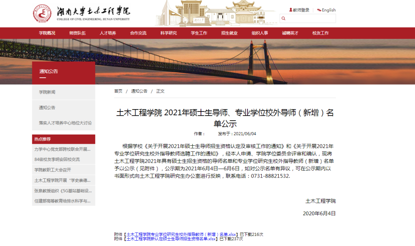Click the college name calligraphy banner text

click(x=93, y=11)
